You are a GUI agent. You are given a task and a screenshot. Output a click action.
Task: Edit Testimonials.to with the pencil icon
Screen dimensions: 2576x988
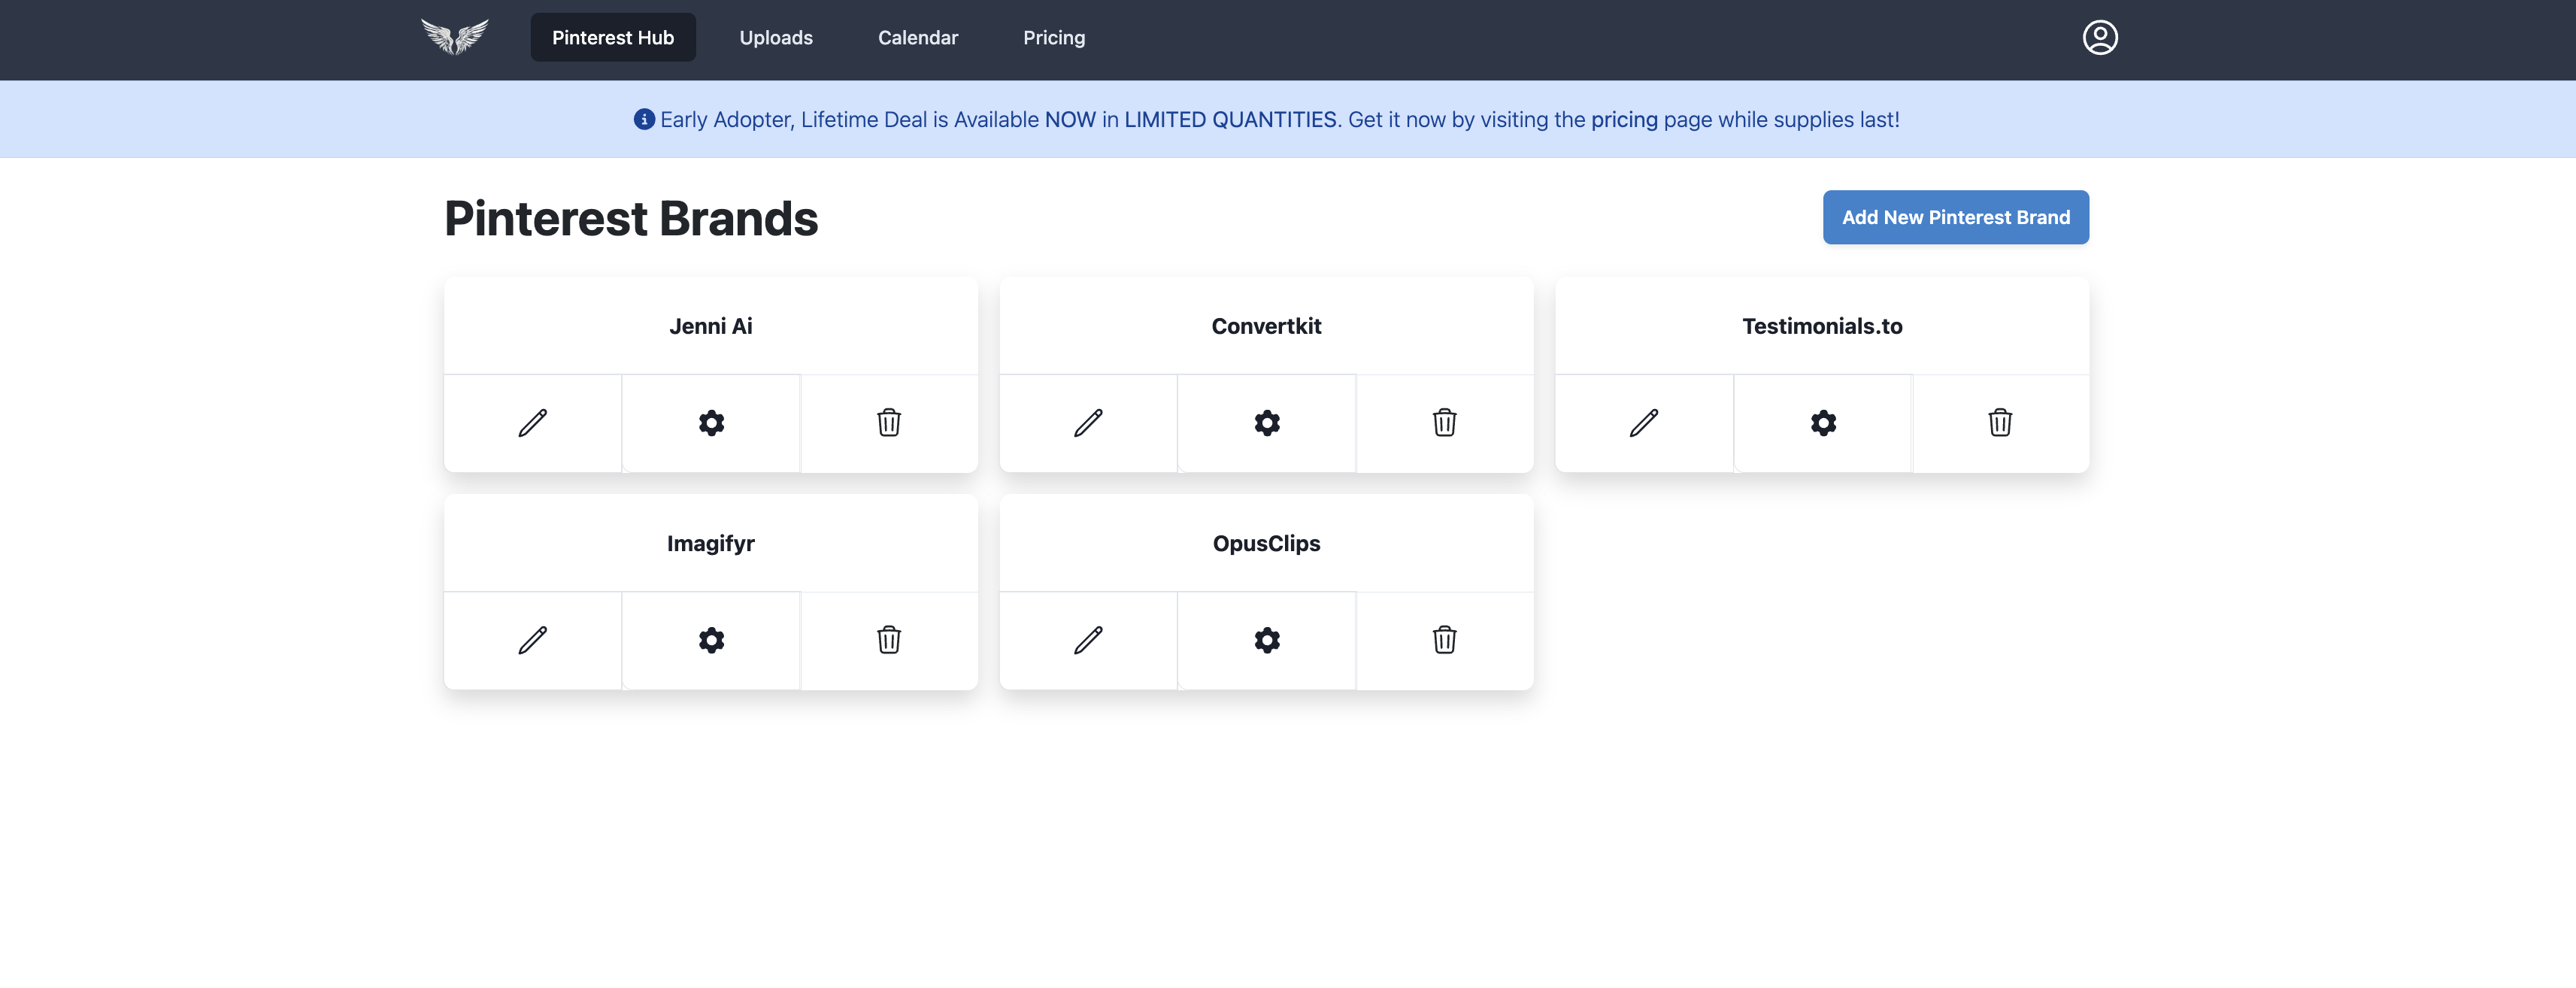[1644, 423]
